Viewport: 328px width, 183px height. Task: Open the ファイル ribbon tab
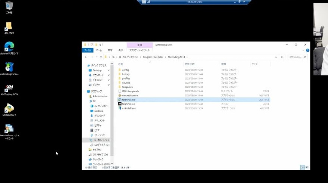[88, 50]
